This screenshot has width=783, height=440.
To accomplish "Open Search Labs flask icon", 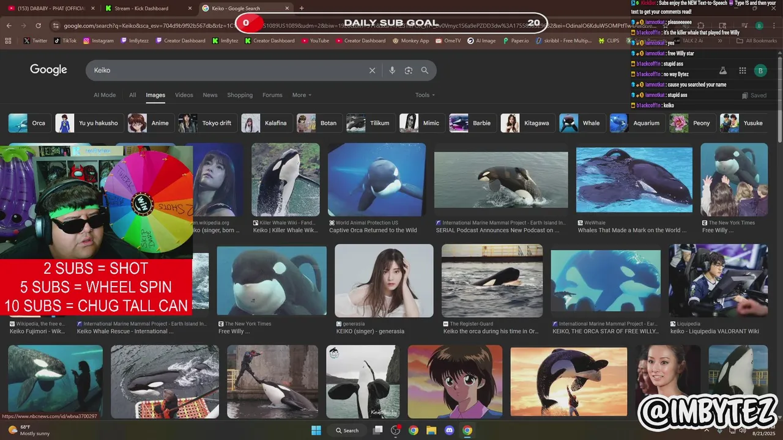I will tap(722, 70).
